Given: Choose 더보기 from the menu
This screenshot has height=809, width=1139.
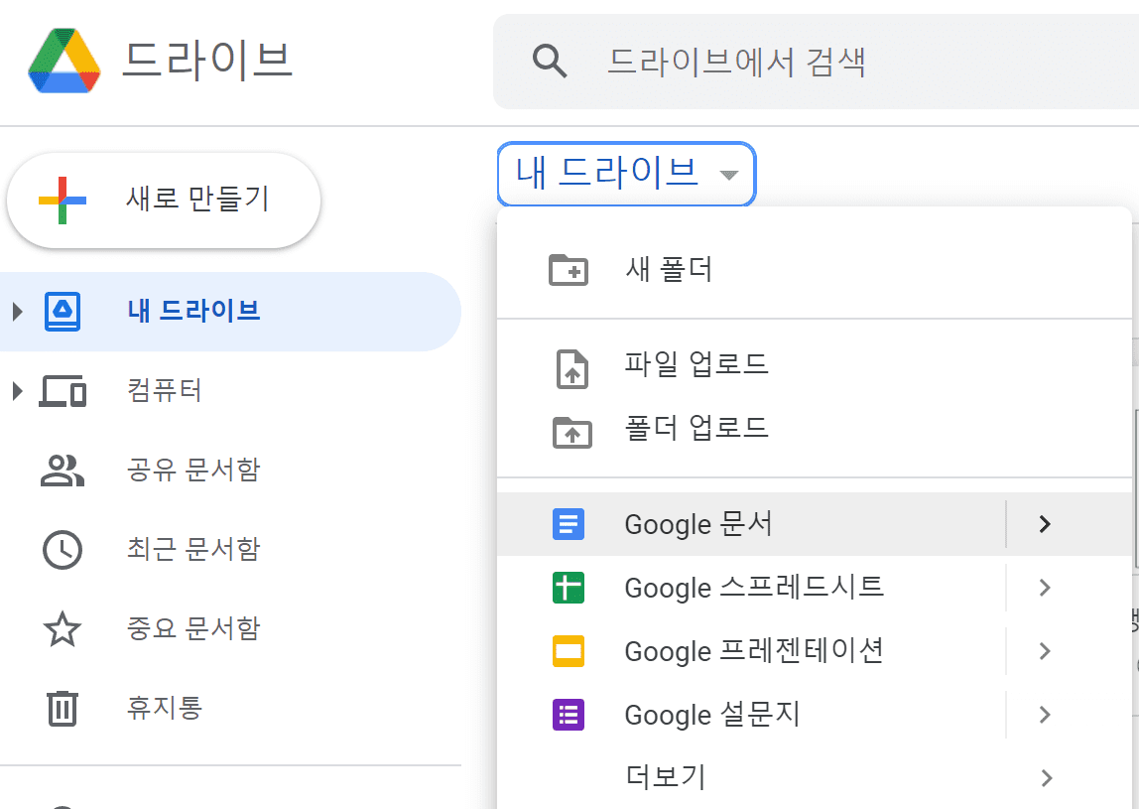Looking at the screenshot, I should (815, 778).
